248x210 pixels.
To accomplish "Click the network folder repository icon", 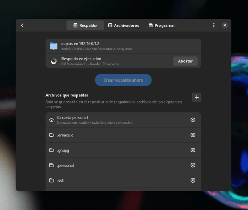I will click(54, 46).
